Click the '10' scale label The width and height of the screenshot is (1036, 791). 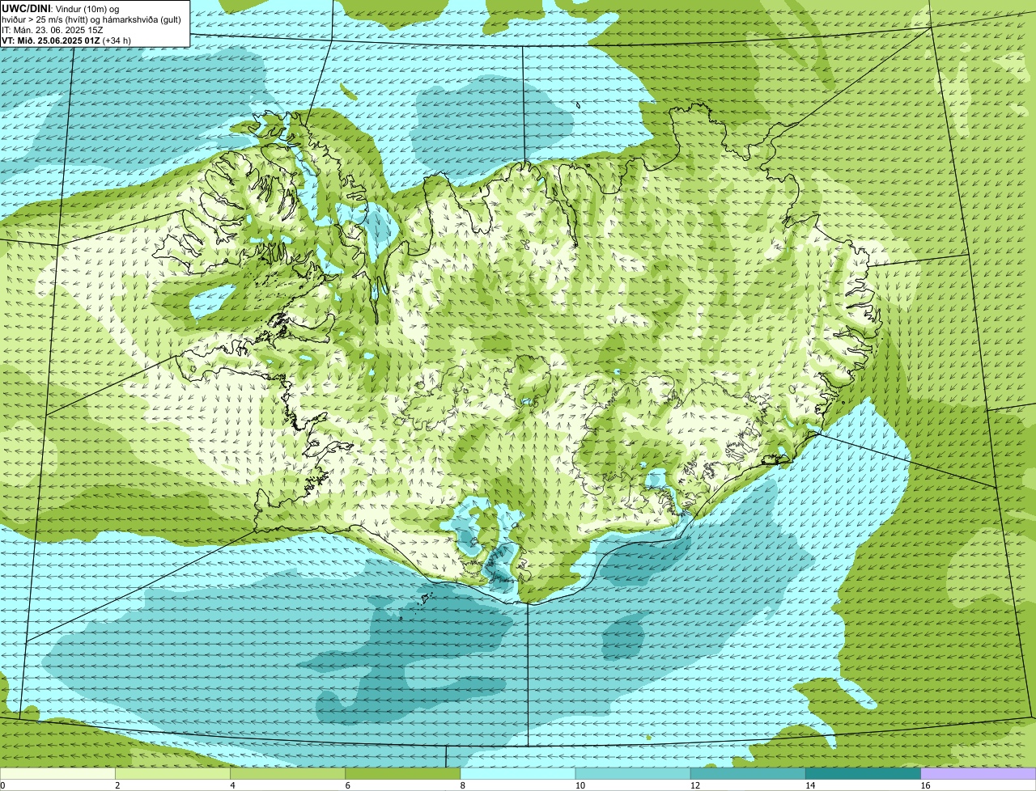click(x=580, y=785)
